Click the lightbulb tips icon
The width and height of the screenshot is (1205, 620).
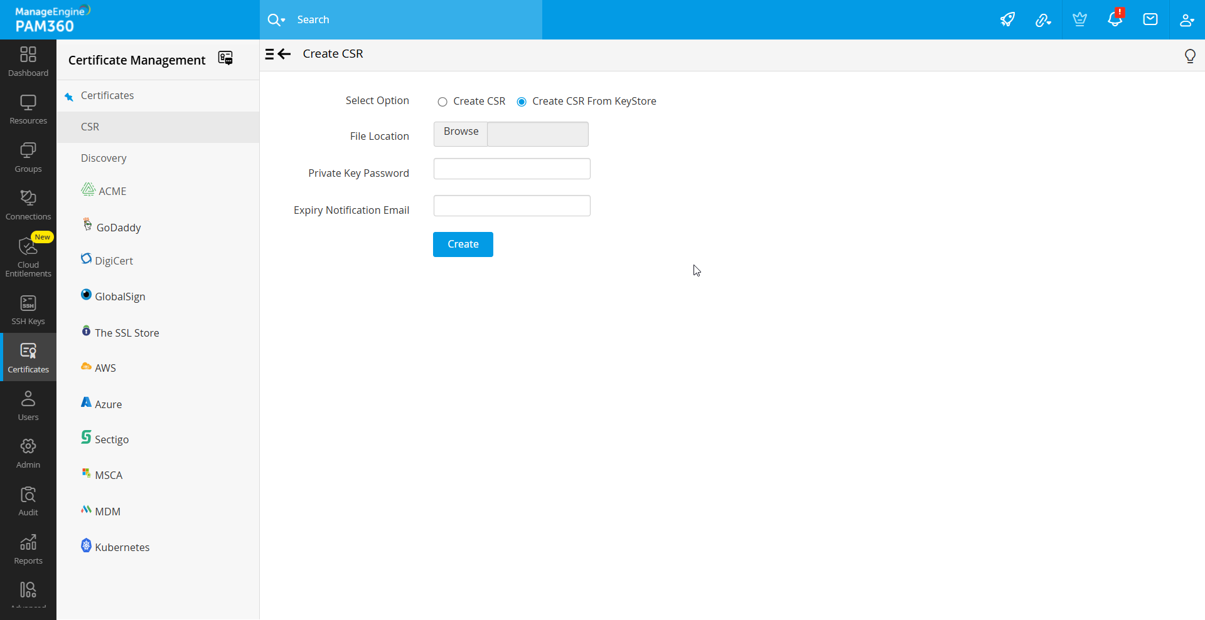tap(1190, 56)
